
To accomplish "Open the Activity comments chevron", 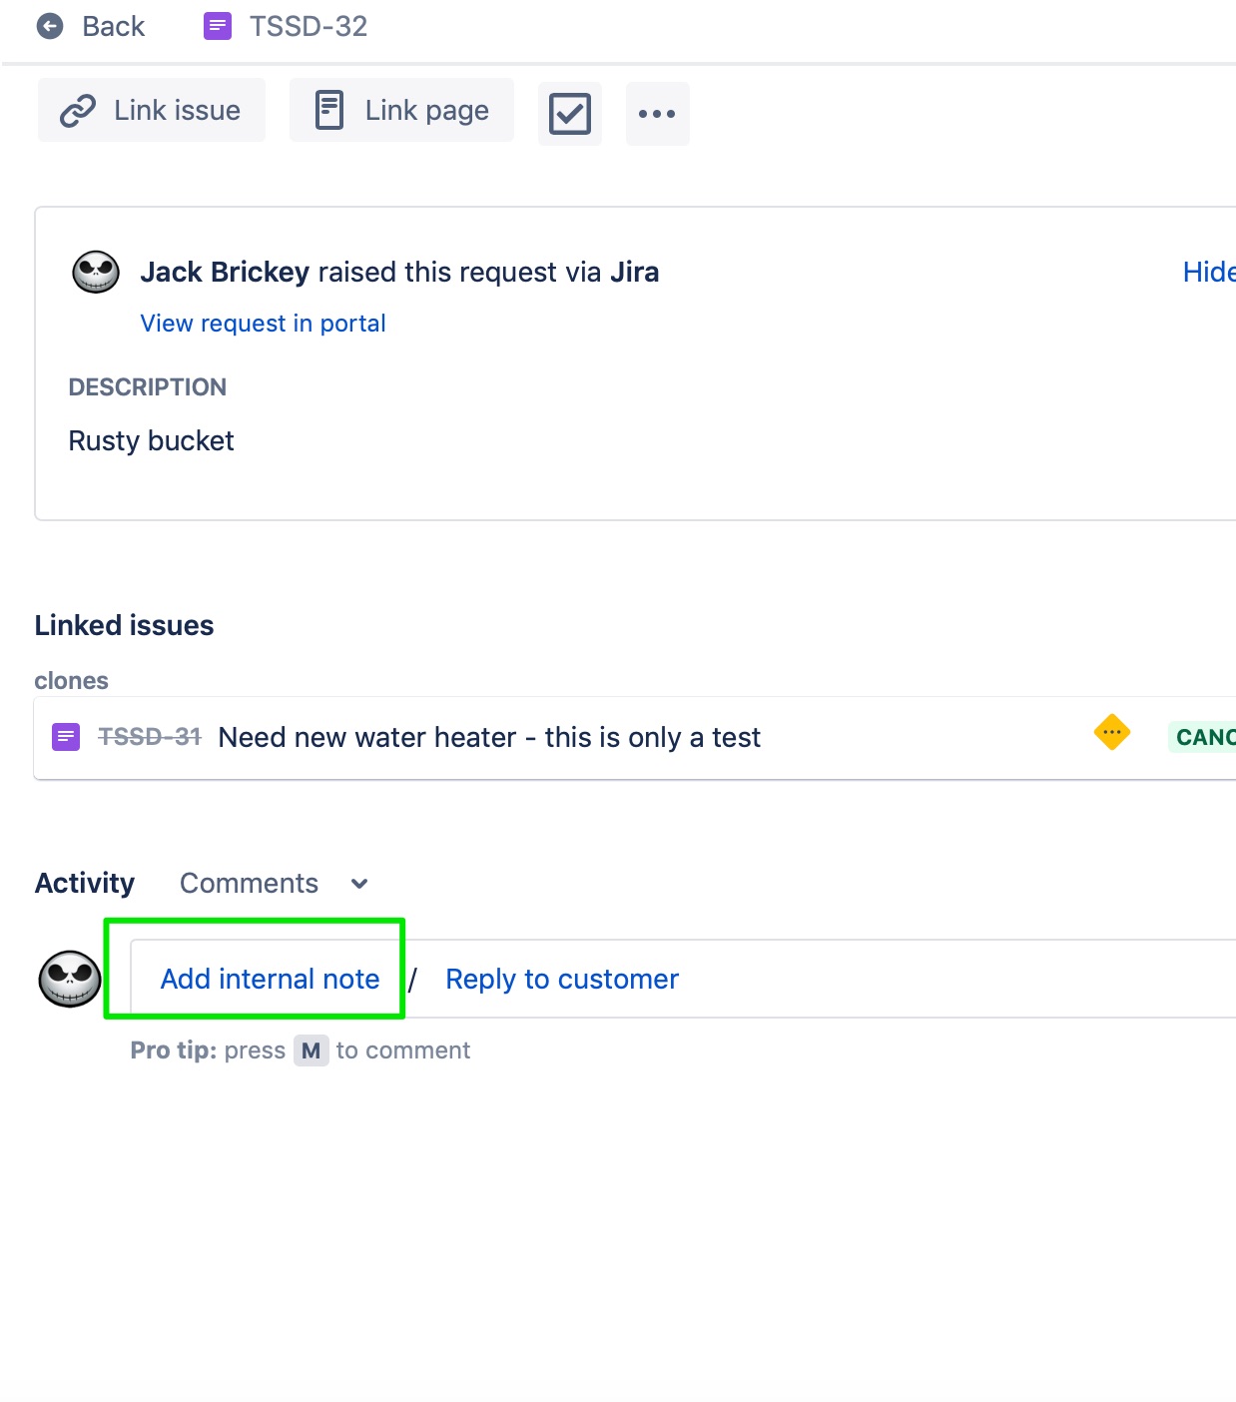I will [359, 884].
